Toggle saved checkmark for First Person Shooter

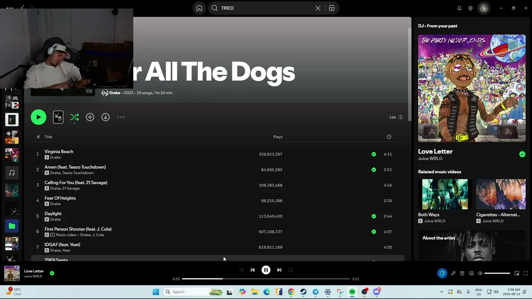pos(374,232)
